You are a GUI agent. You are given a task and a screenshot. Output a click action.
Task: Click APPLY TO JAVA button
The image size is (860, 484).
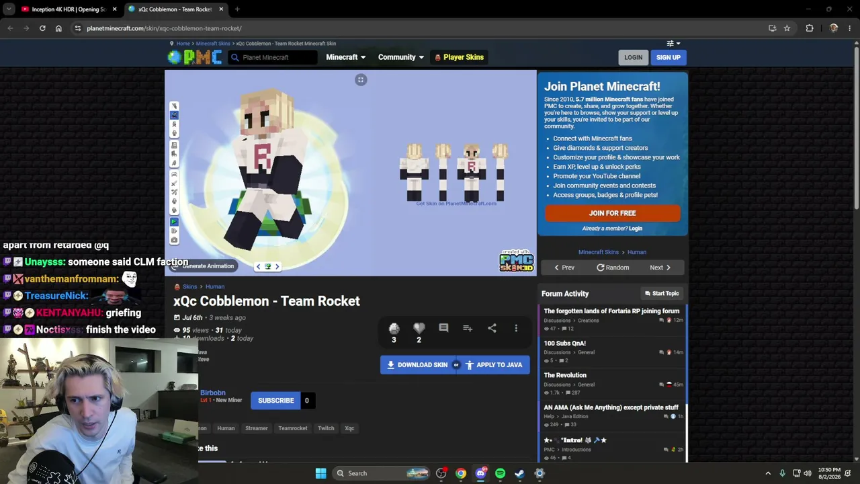[x=494, y=365]
